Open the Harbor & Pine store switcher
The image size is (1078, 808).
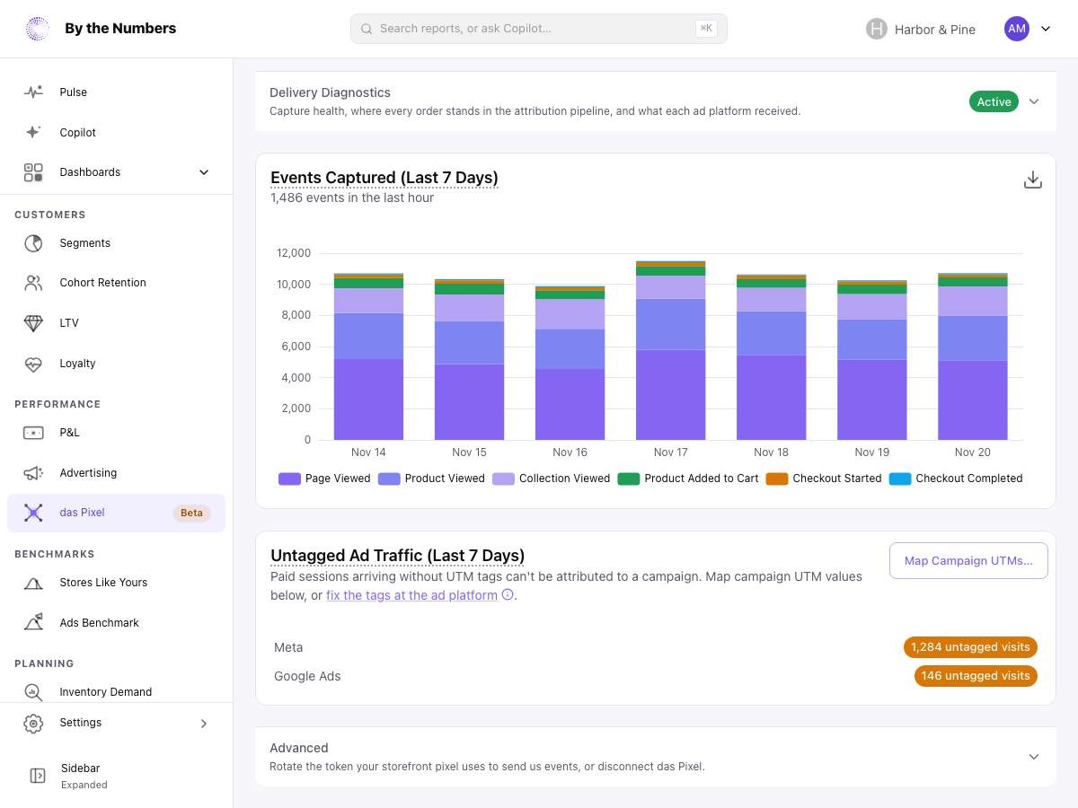pos(921,29)
